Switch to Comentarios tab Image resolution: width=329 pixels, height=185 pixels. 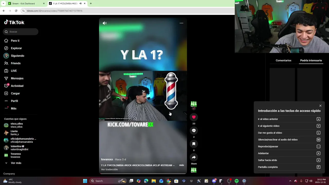tap(284, 61)
